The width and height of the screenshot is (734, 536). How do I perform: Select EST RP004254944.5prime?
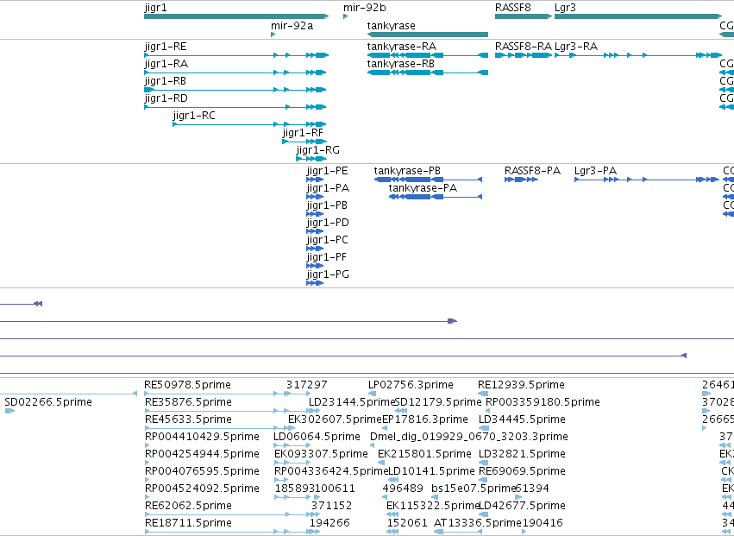pos(202,455)
